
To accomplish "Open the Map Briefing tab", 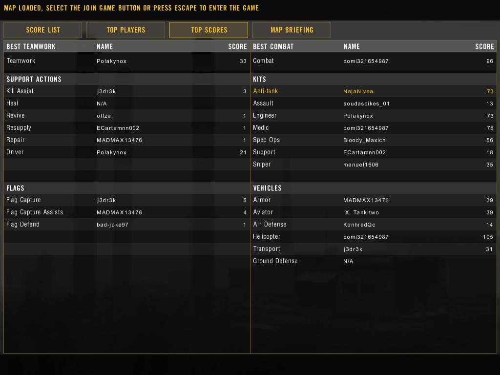I will click(292, 30).
